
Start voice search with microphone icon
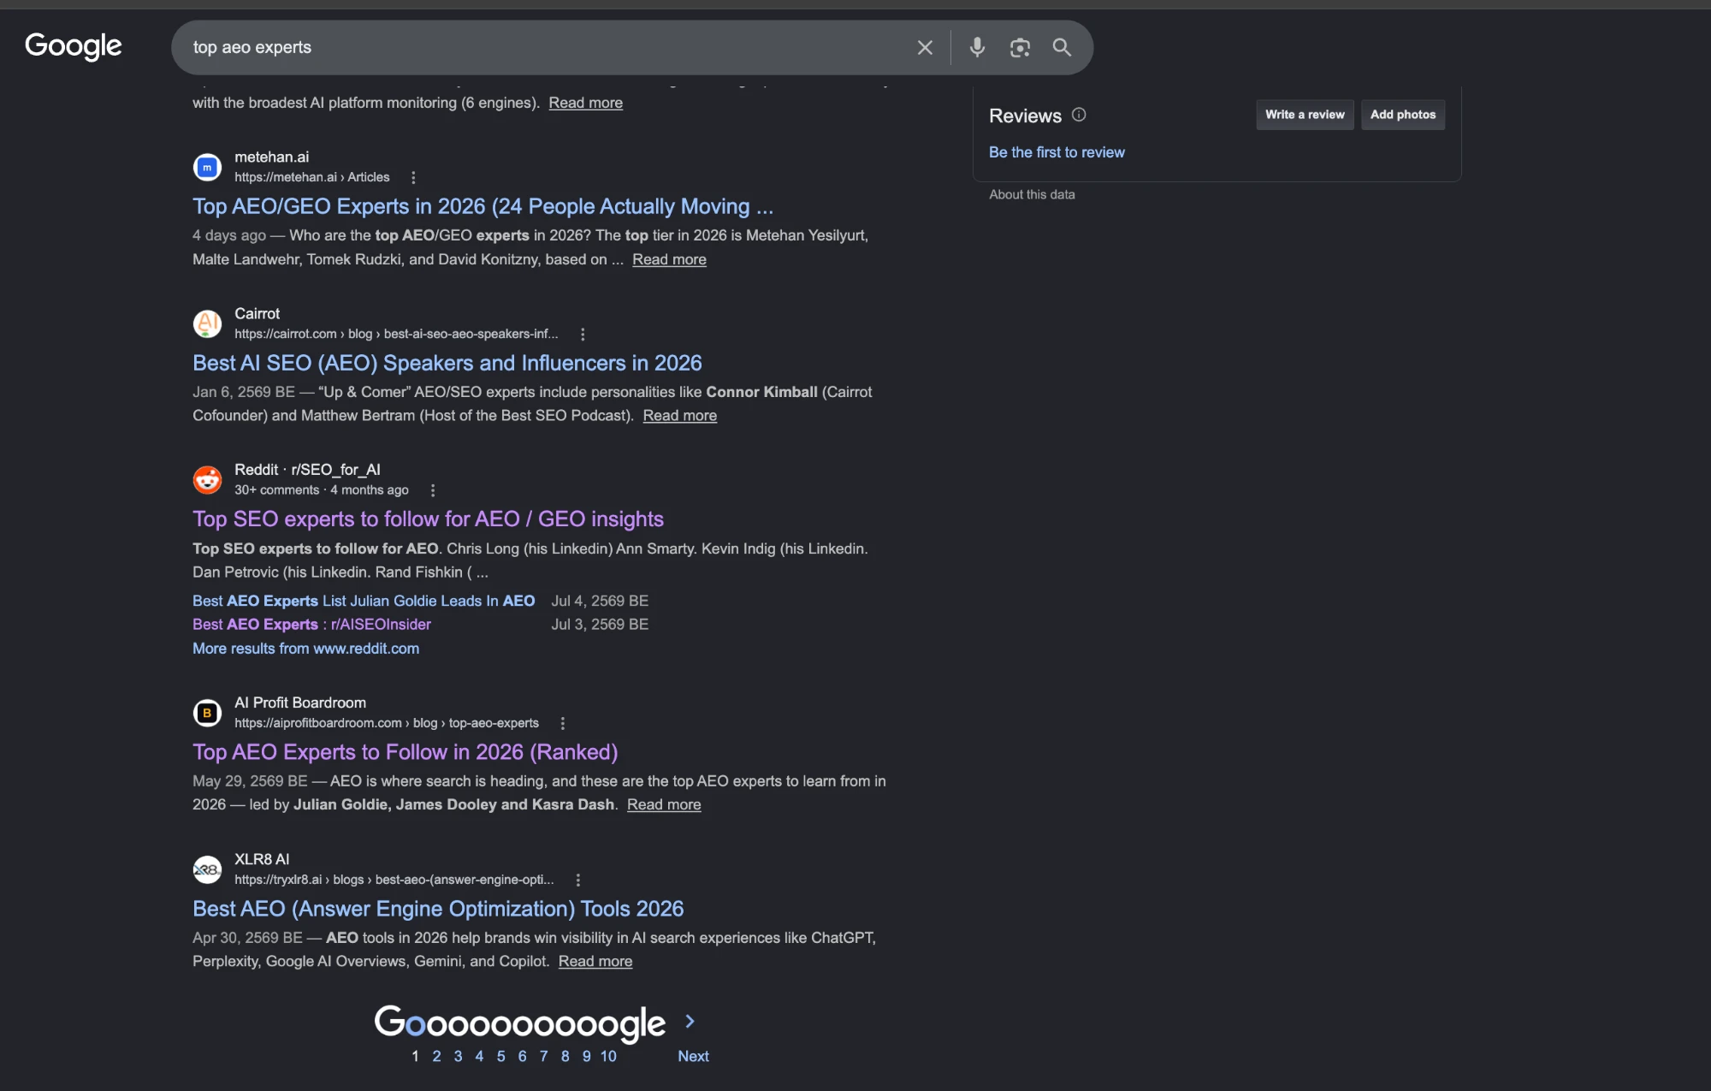point(977,47)
